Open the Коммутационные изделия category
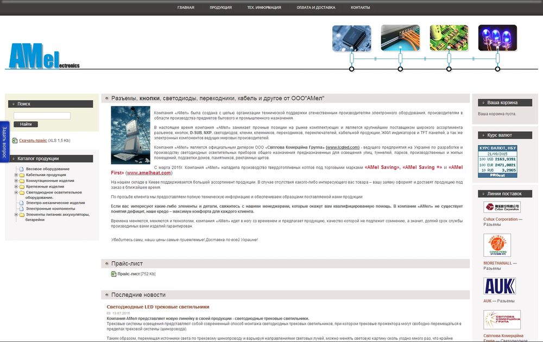This screenshot has width=543, height=342. [50, 181]
